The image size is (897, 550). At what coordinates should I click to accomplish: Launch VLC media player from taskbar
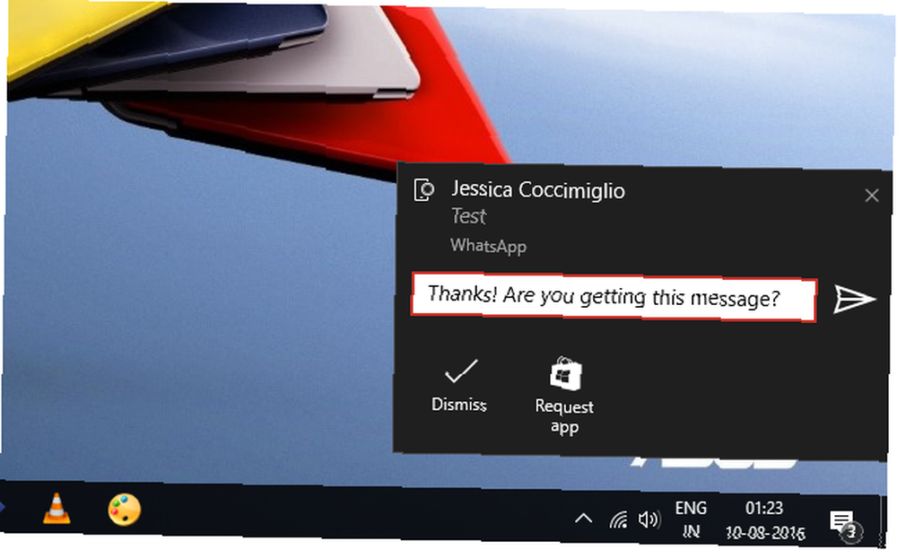[x=57, y=508]
